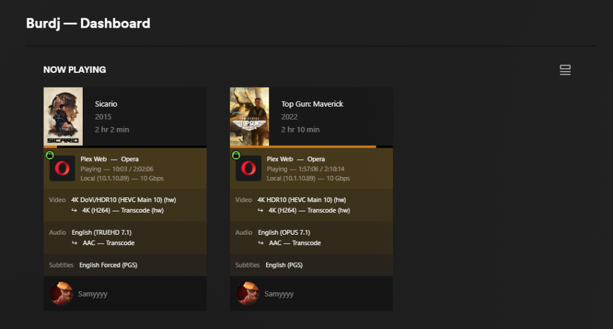613x329 pixels.
Task: Click the Top Gun audio transcode arrow icon
Action: (261, 243)
